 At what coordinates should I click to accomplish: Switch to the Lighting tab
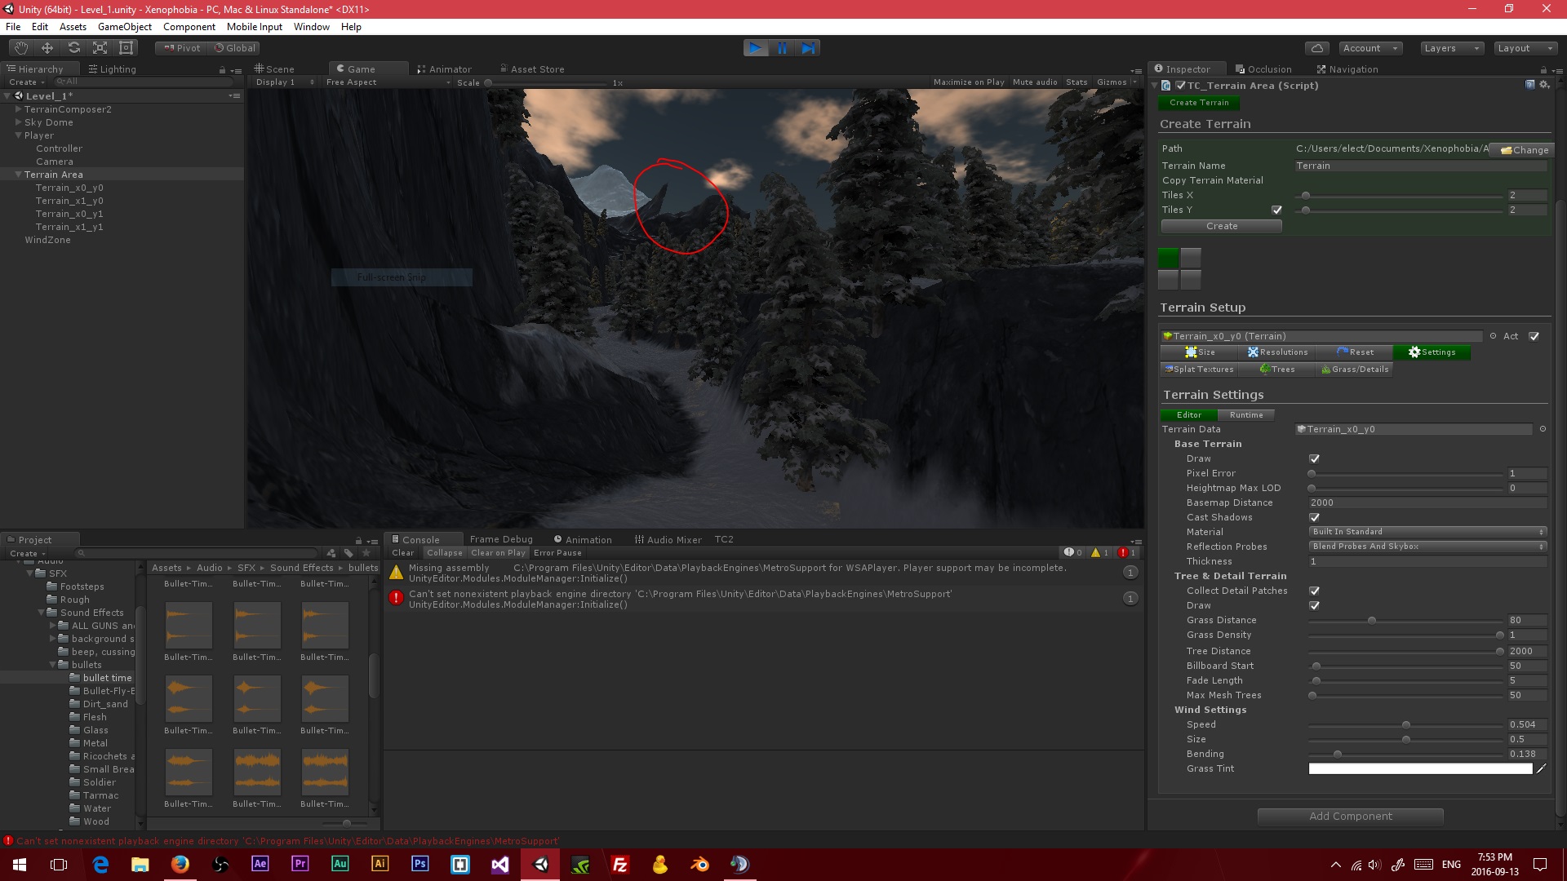coord(113,69)
